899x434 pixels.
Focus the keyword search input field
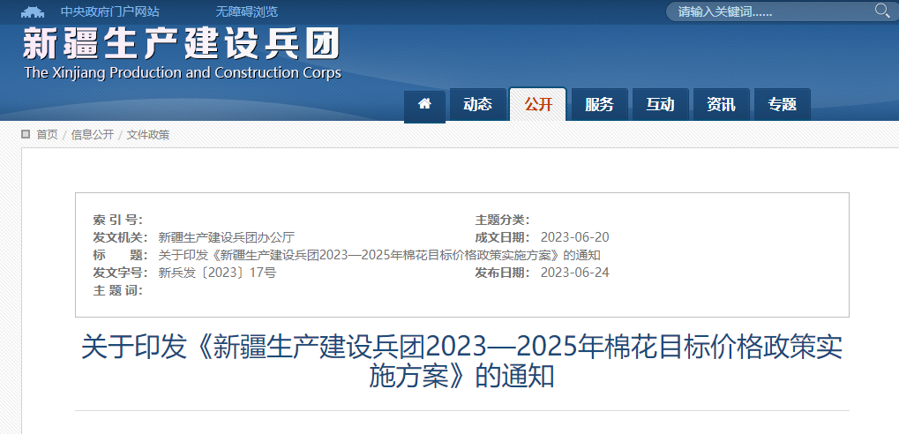768,12
